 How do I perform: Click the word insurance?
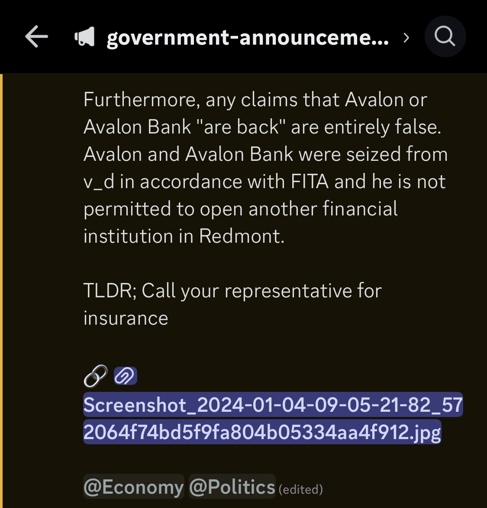[126, 318]
